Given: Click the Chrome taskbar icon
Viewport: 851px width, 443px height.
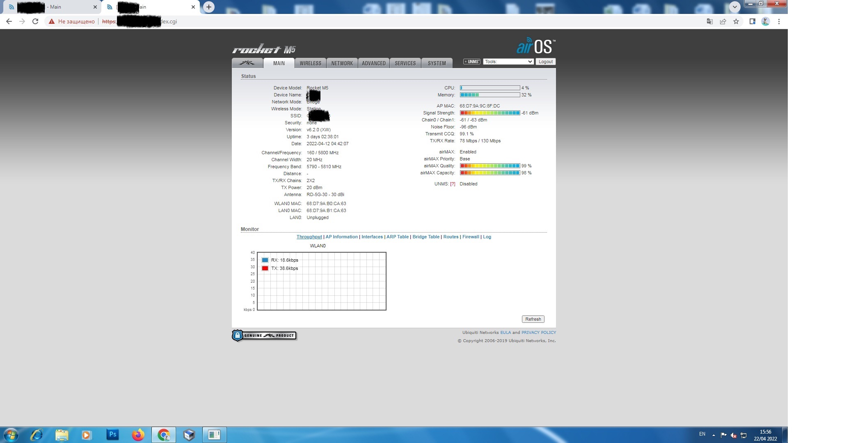Looking at the screenshot, I should [164, 435].
